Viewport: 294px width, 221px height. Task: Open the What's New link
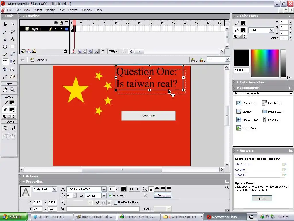point(242,165)
